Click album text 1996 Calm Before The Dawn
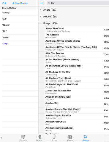This screenshot has height=142, width=109. [58, 31]
